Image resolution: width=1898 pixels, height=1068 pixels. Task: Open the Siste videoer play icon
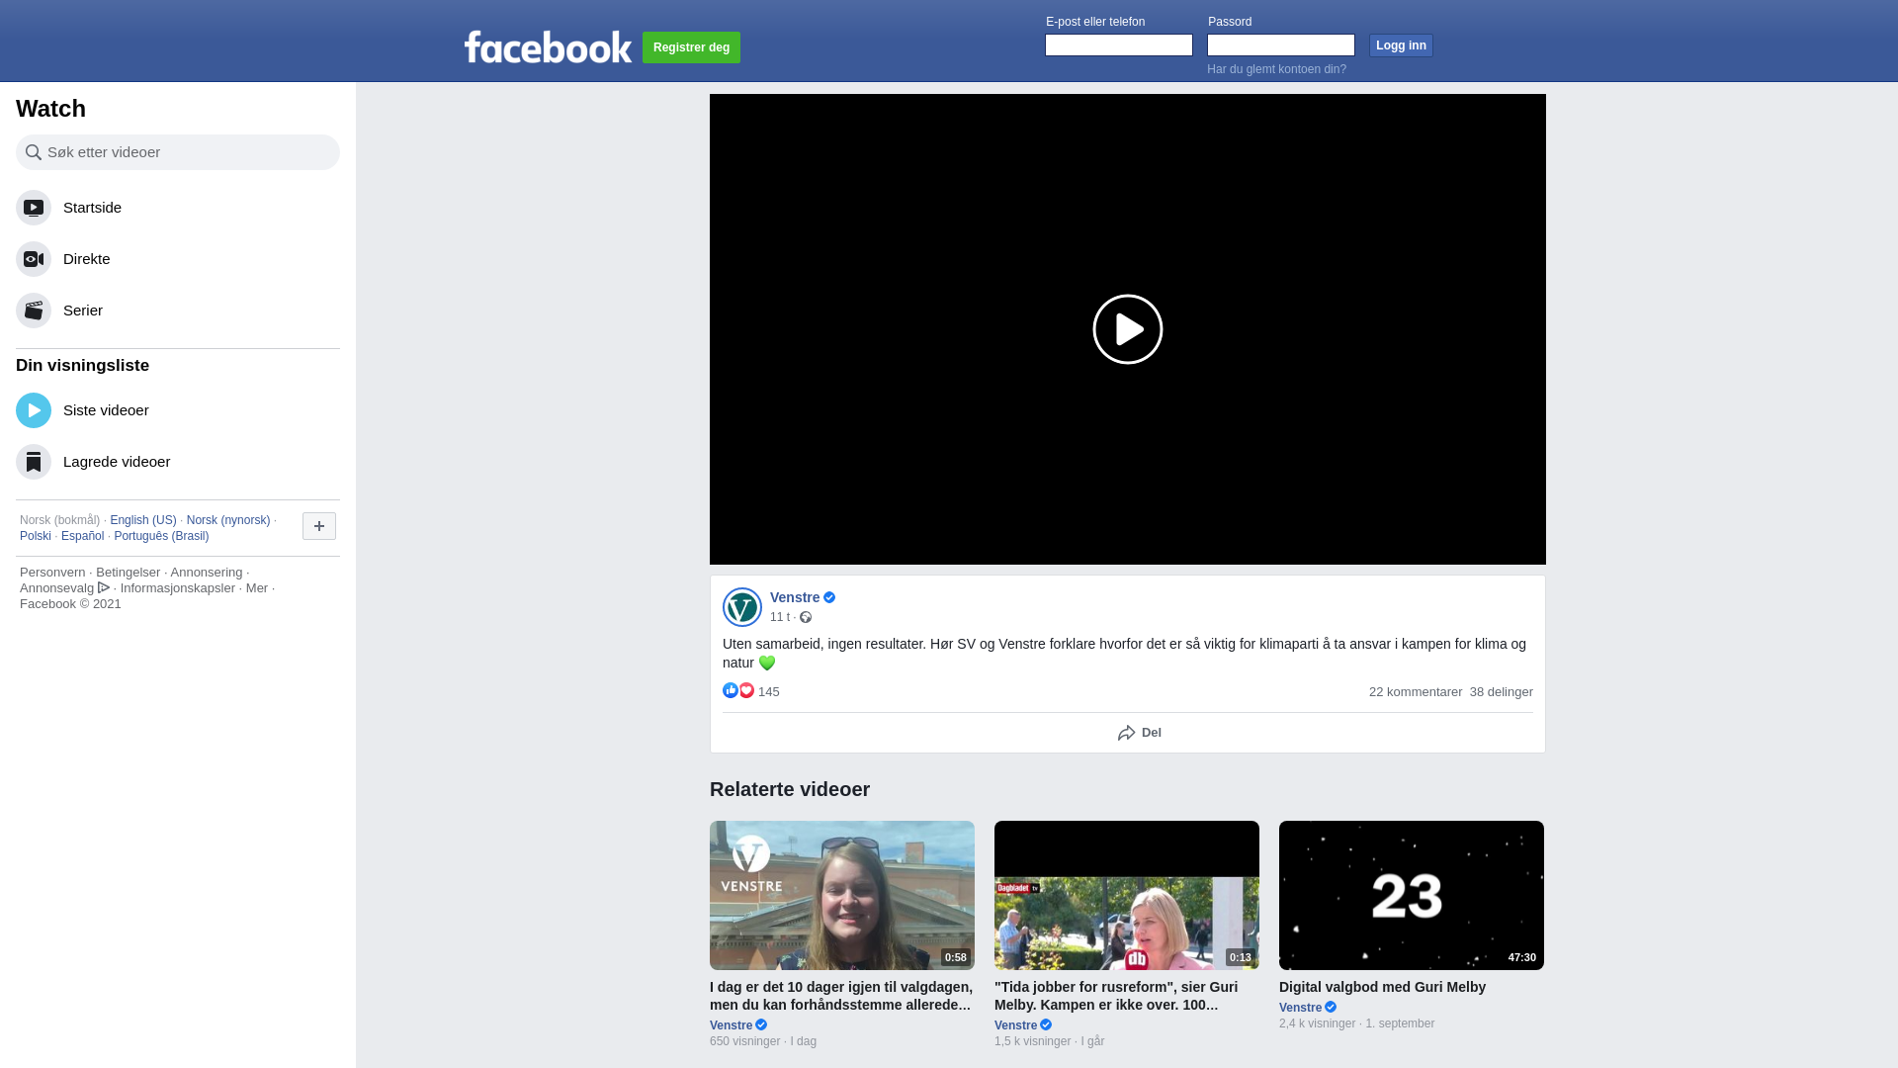coord(34,410)
